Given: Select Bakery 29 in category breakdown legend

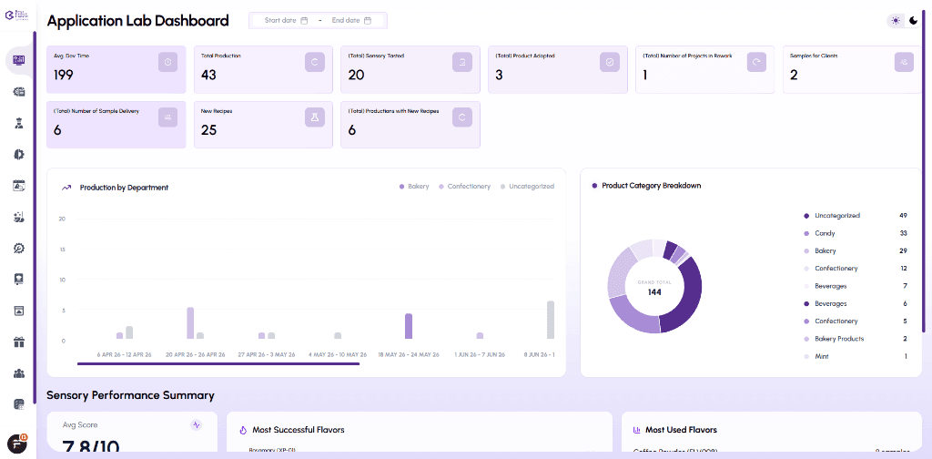Looking at the screenshot, I should 856,251.
